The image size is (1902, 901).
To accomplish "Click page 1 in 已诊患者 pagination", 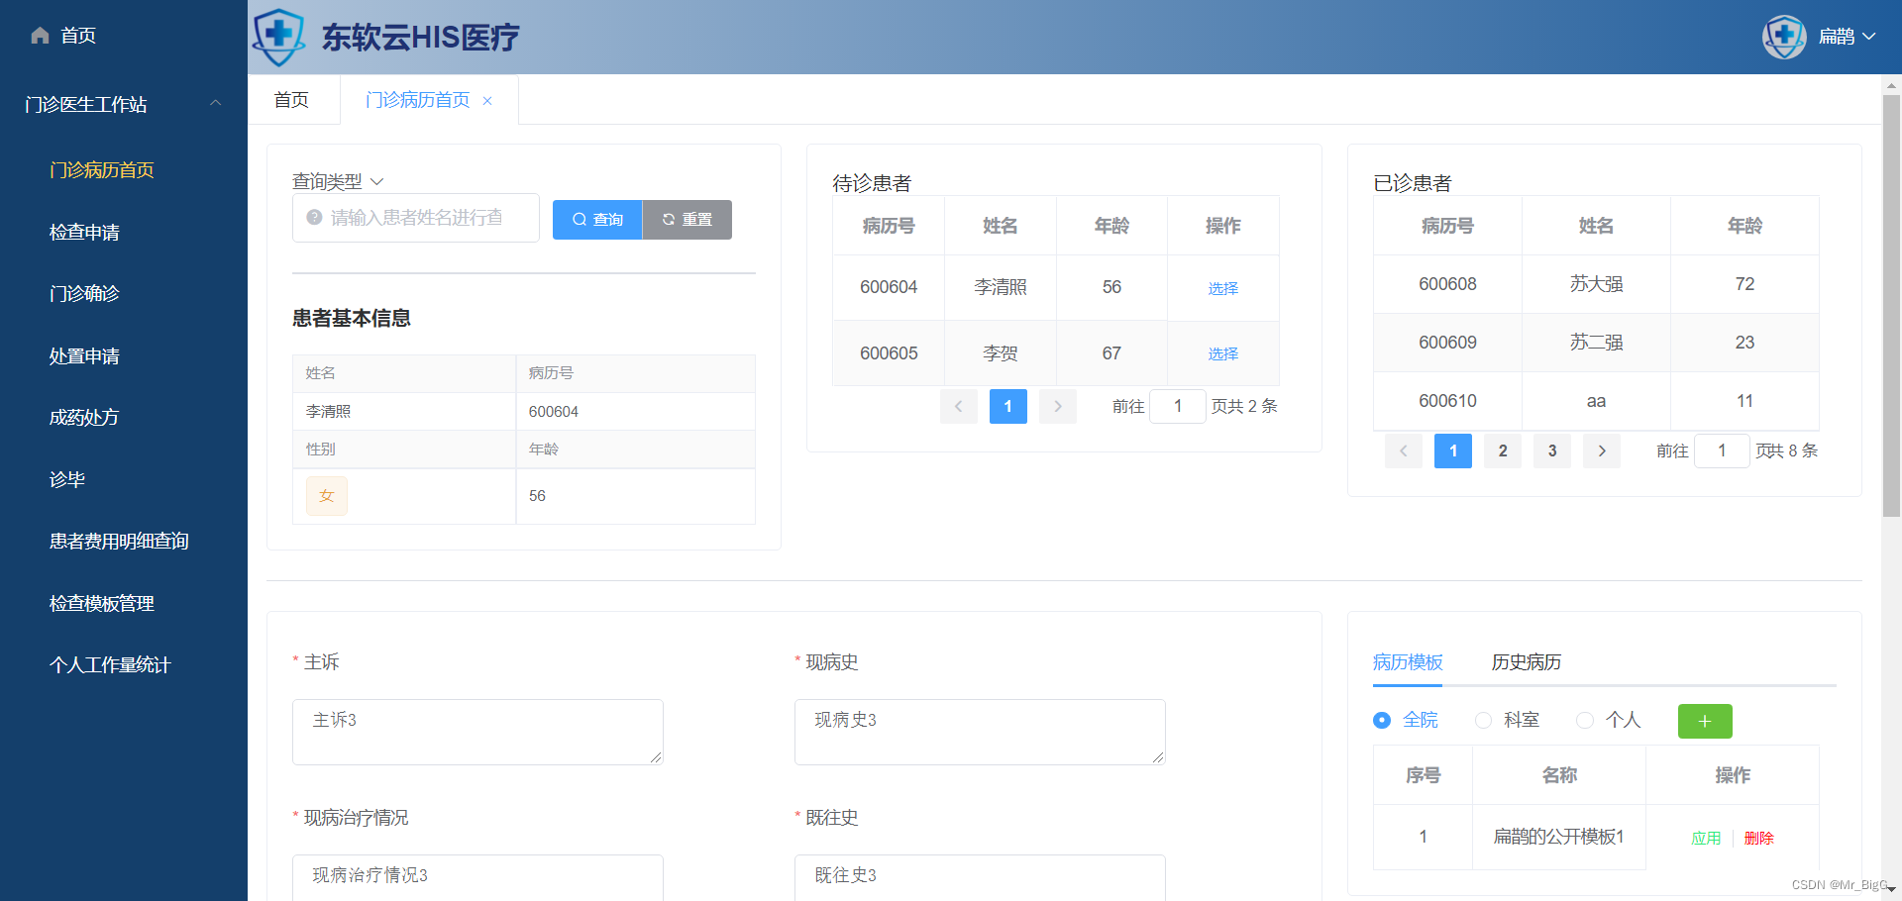I will pyautogui.click(x=1453, y=450).
